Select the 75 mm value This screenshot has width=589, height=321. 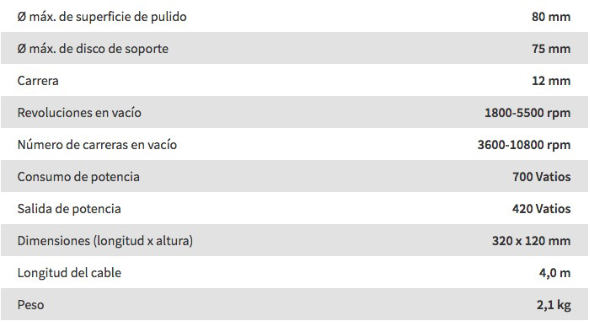pyautogui.click(x=551, y=49)
